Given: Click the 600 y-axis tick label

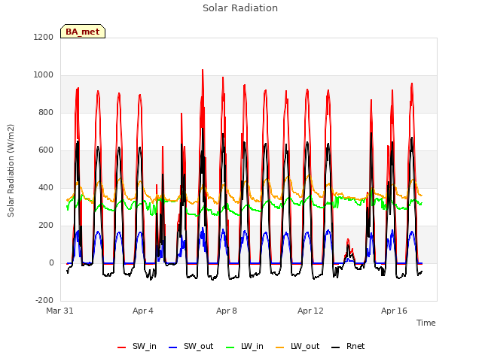Looking at the screenshot, I should pos(46,150).
